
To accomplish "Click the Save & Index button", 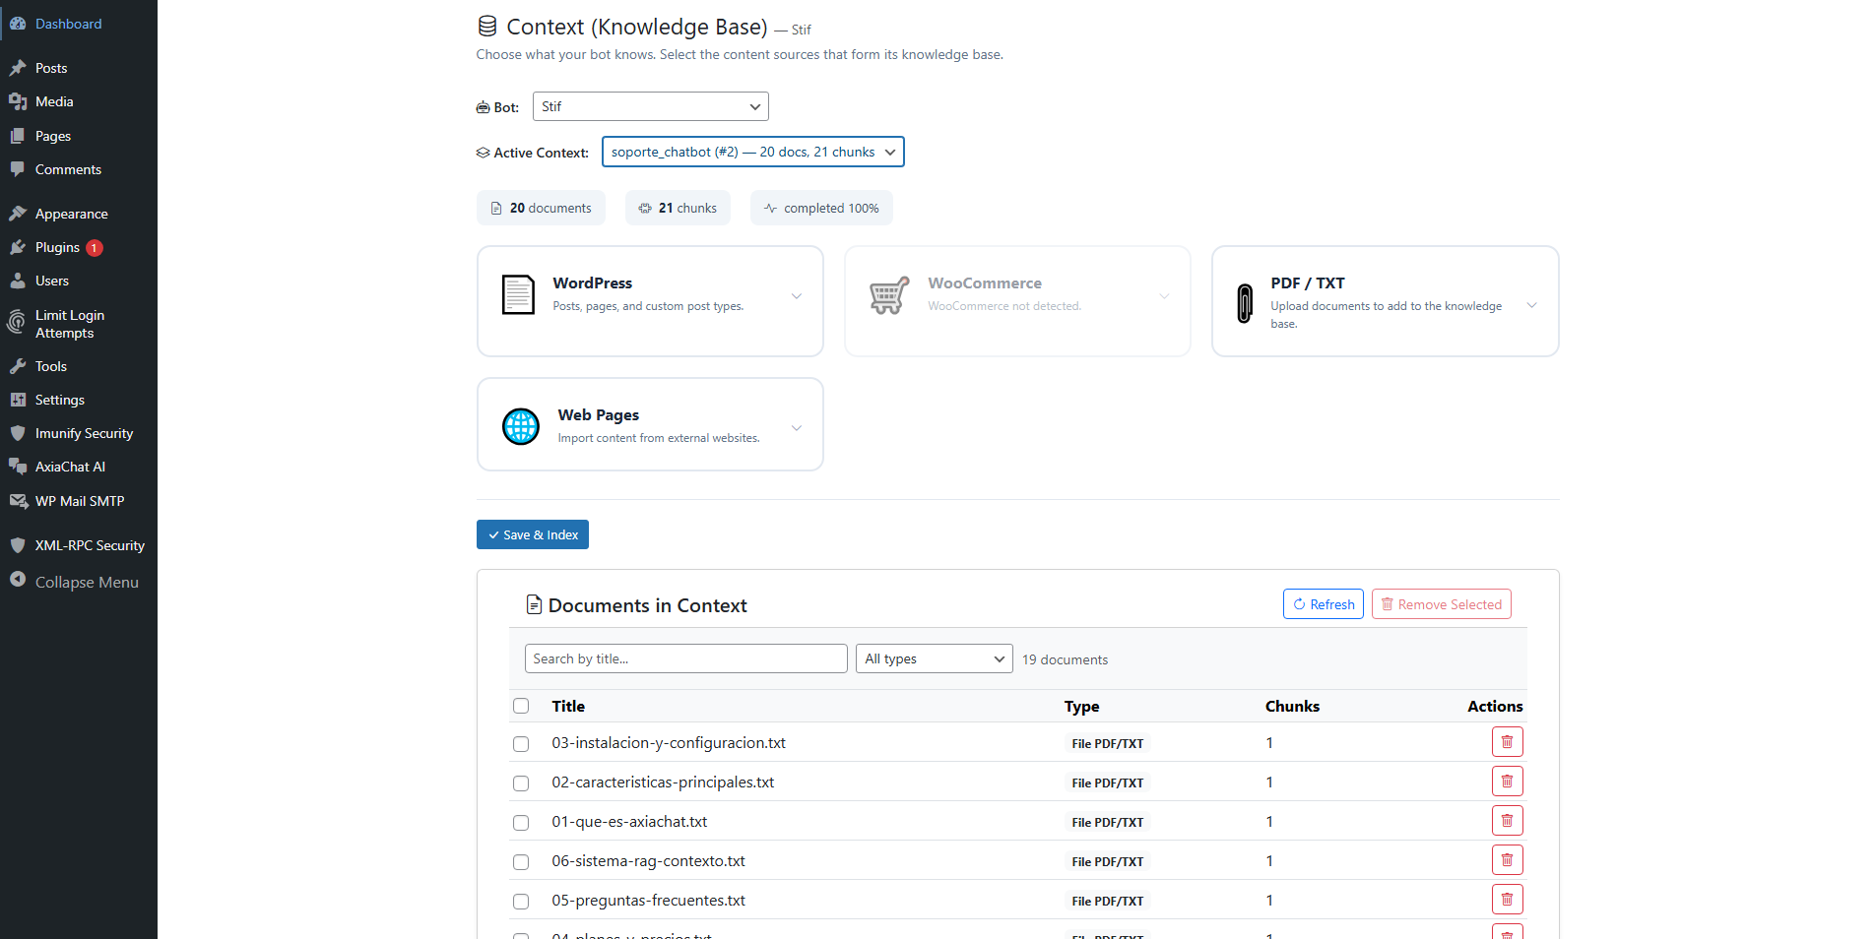I will click(533, 534).
